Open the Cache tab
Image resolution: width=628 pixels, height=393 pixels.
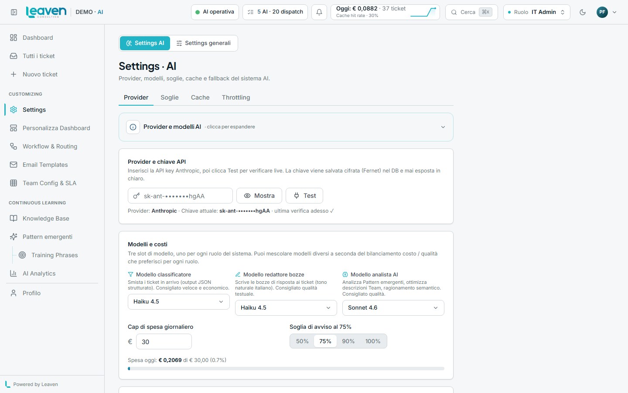coord(200,97)
